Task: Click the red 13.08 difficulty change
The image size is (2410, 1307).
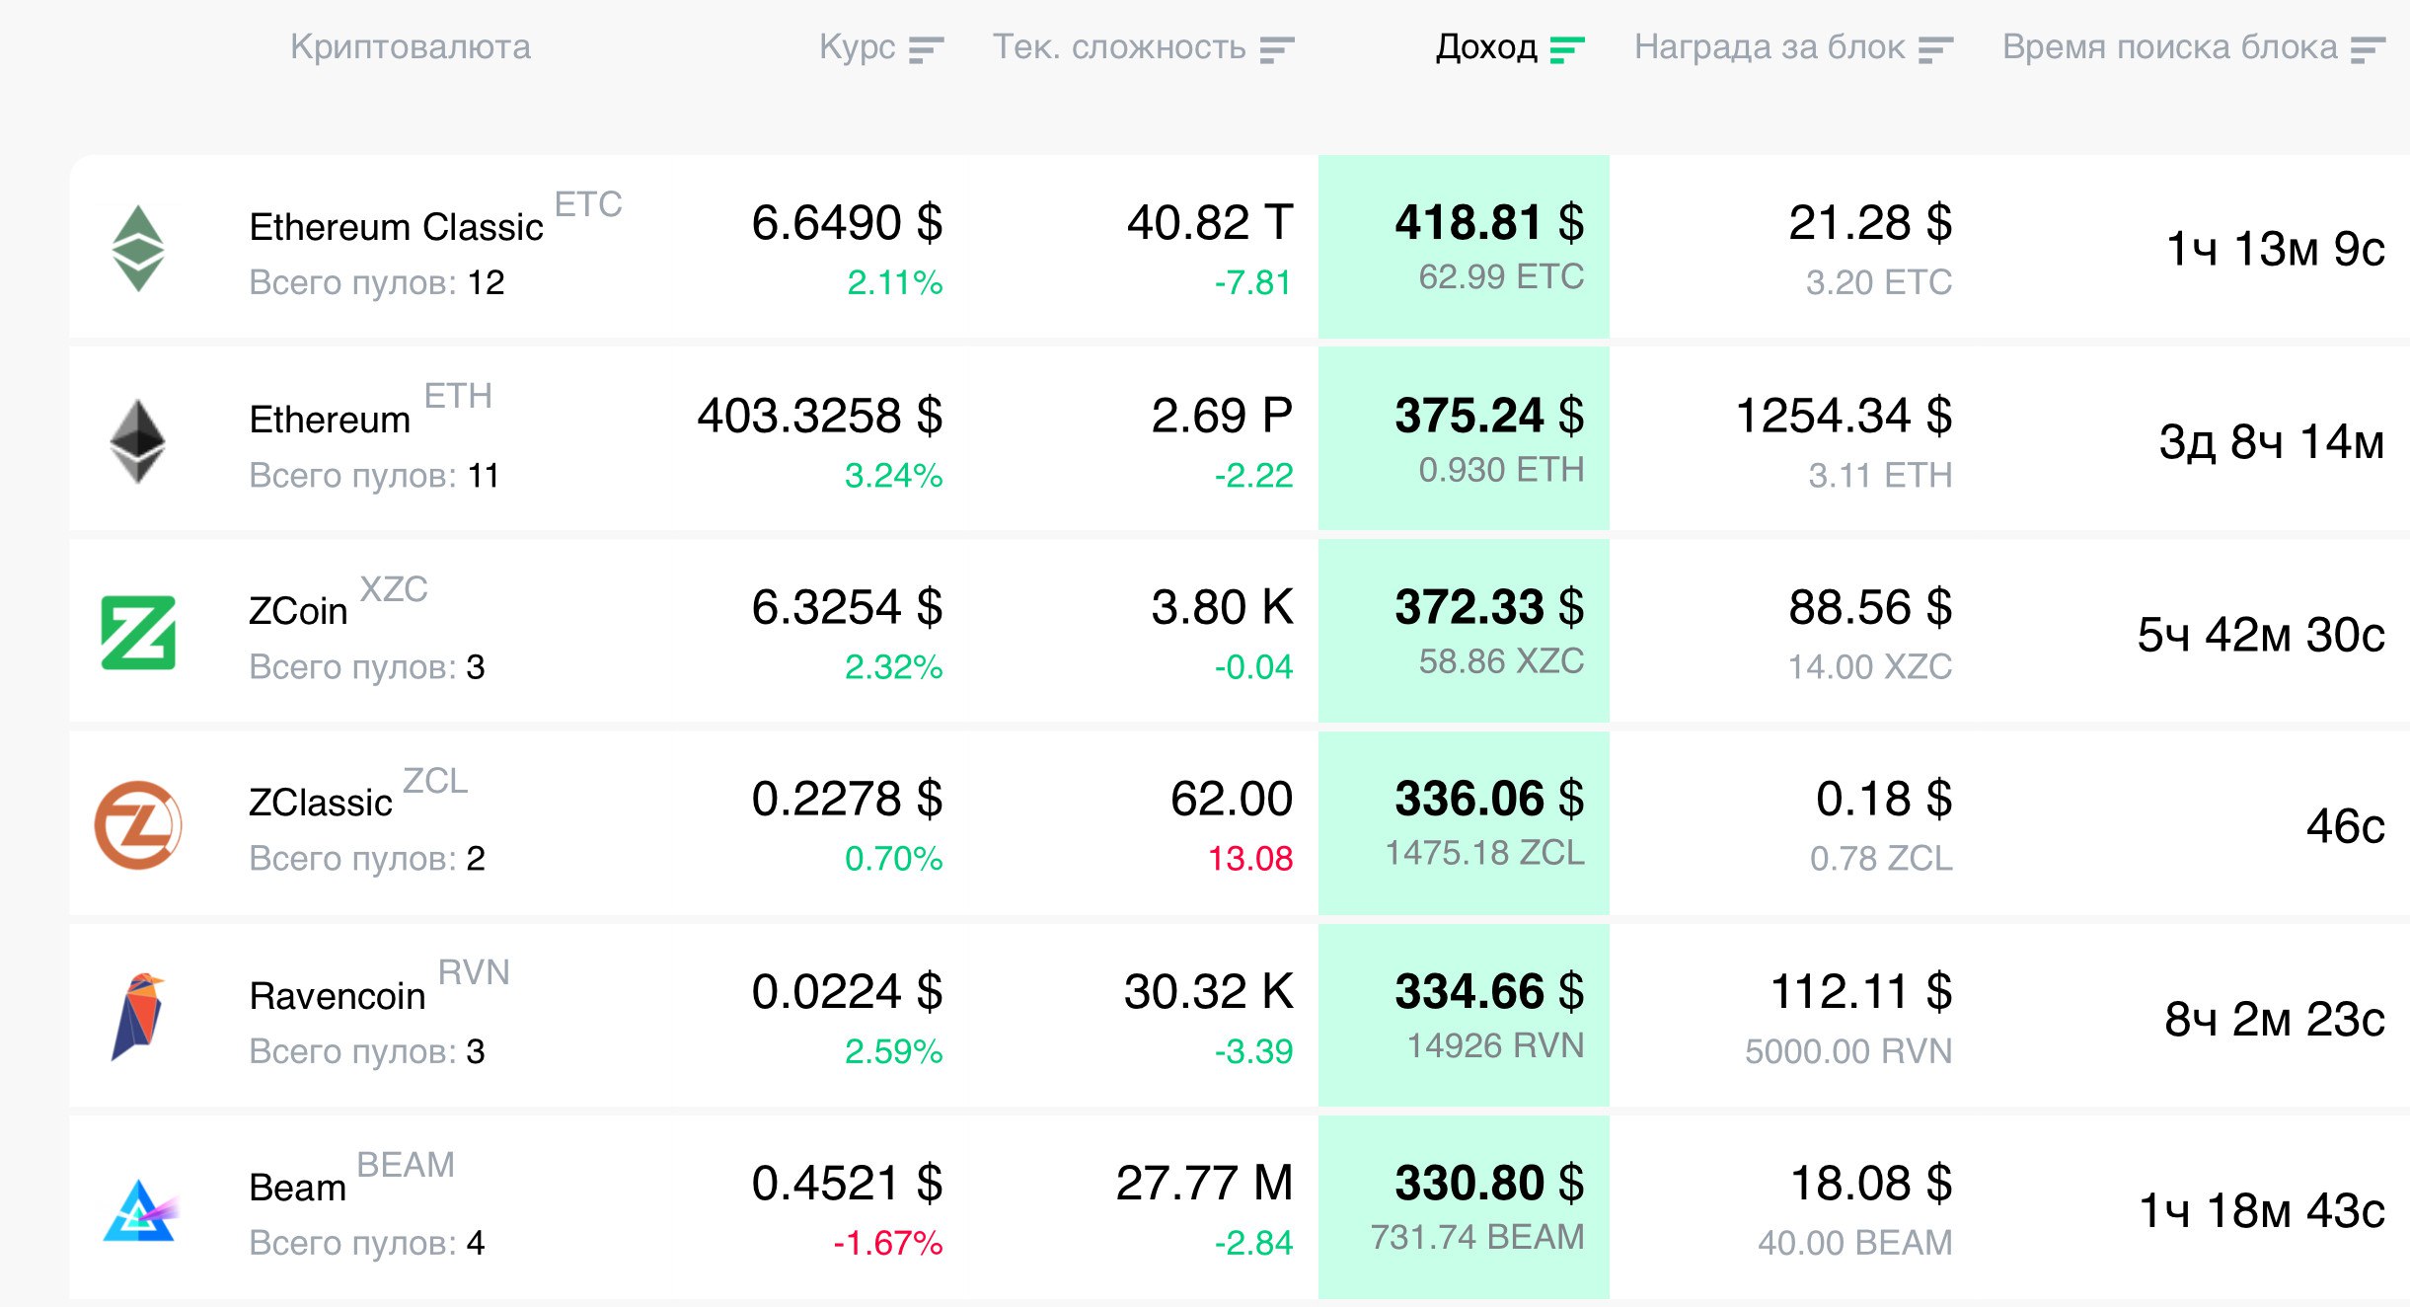Action: point(1250,858)
